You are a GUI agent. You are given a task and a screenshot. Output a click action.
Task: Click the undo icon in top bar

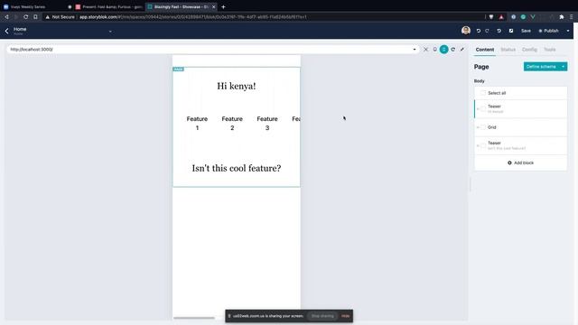[x=479, y=31]
